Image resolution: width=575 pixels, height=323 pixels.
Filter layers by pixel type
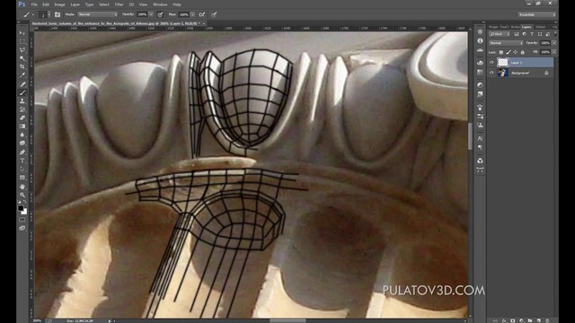pos(517,34)
